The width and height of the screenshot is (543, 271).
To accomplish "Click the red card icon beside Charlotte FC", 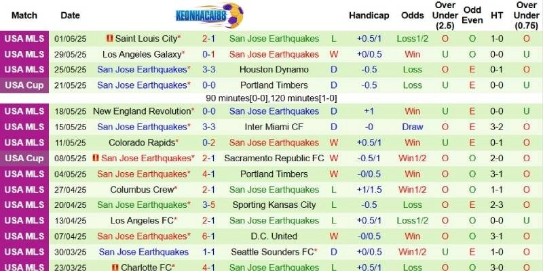I will [116, 267].
